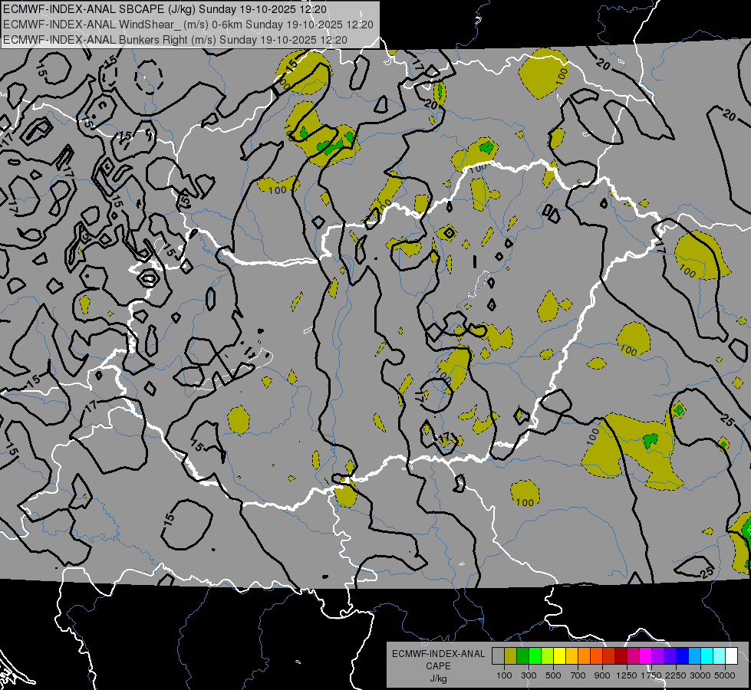Click the 5000 label on the legend scale
751x690 pixels.
tap(725, 675)
